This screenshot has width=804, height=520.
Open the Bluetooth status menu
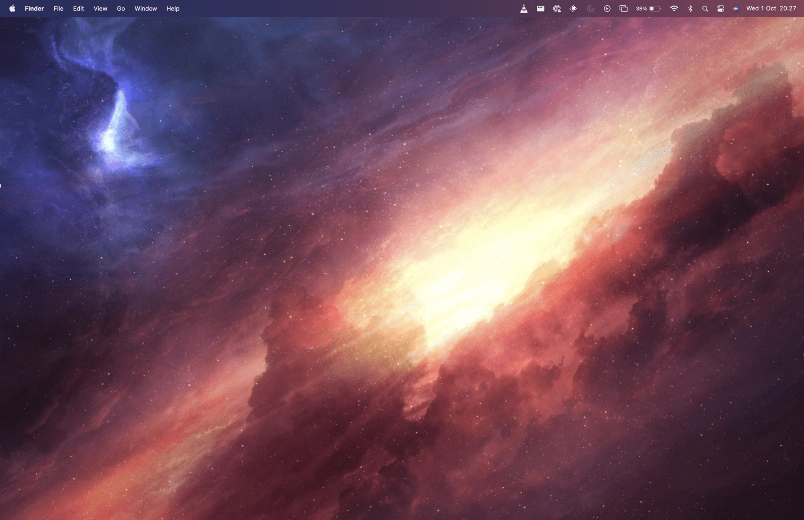tap(690, 8)
